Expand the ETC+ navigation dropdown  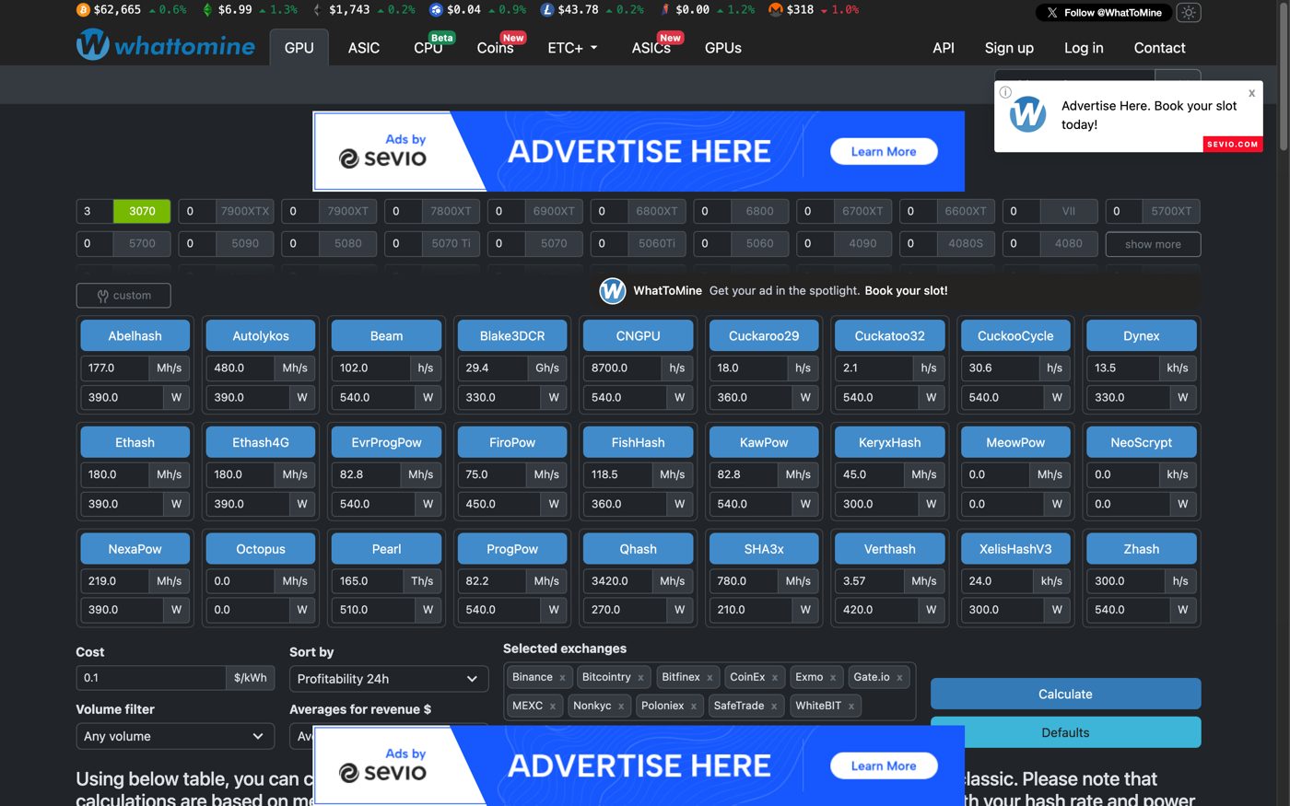click(572, 48)
